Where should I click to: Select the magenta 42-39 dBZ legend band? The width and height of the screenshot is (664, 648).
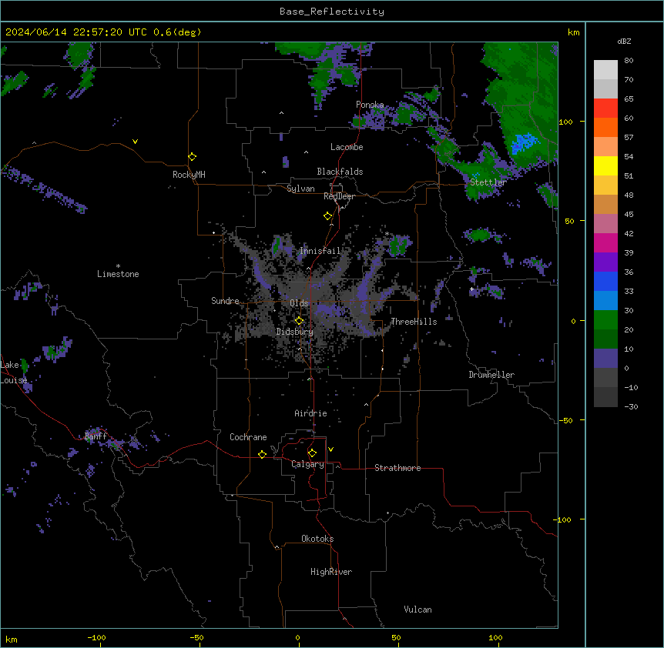[605, 242]
